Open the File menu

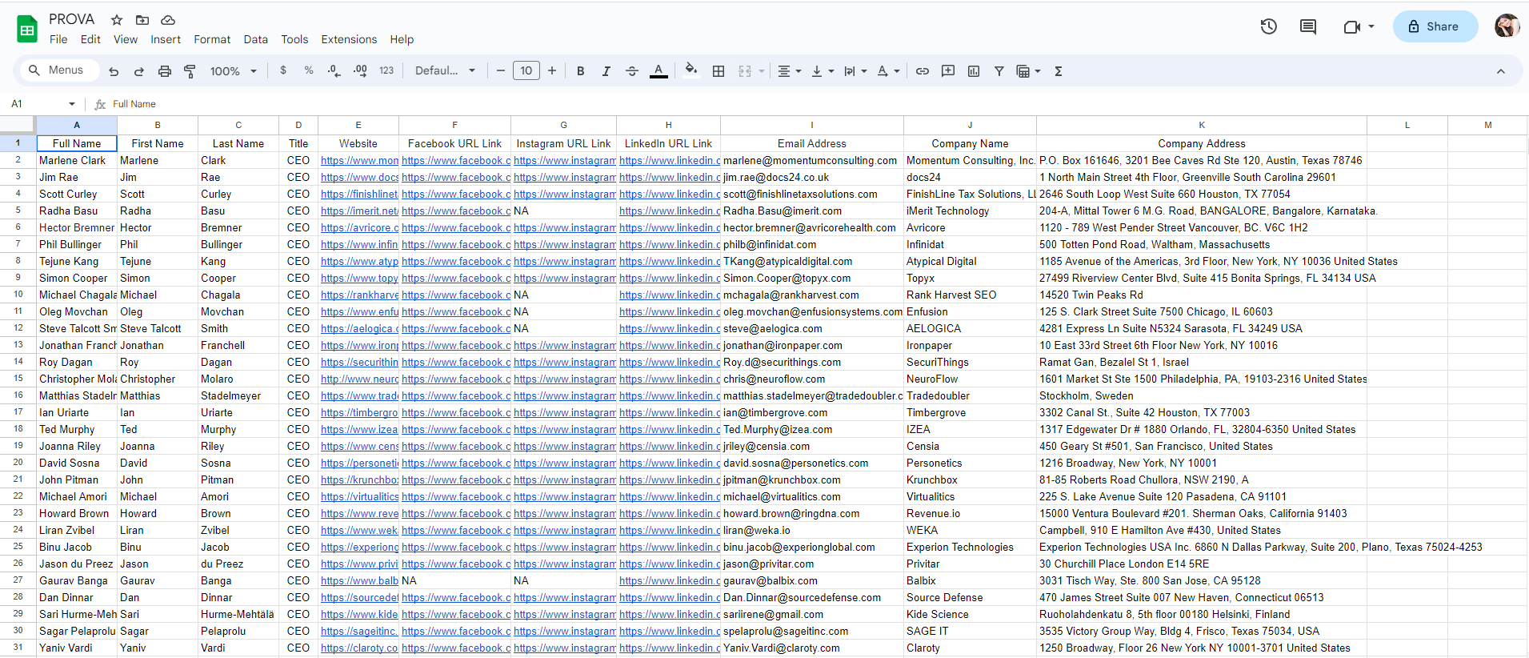(x=58, y=39)
